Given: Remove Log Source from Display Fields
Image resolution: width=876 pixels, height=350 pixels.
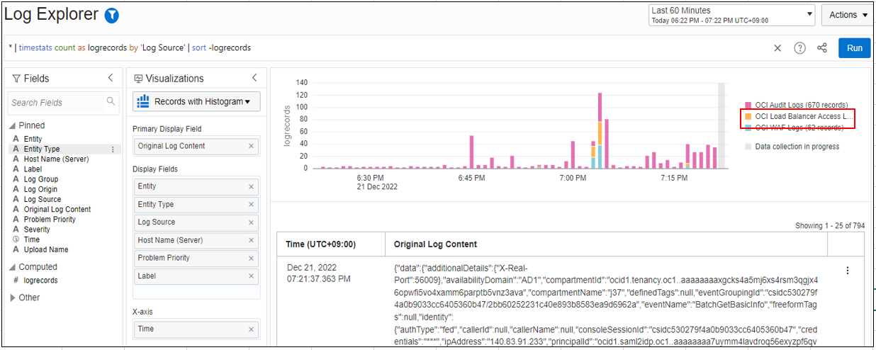Looking at the screenshot, I should coord(251,222).
